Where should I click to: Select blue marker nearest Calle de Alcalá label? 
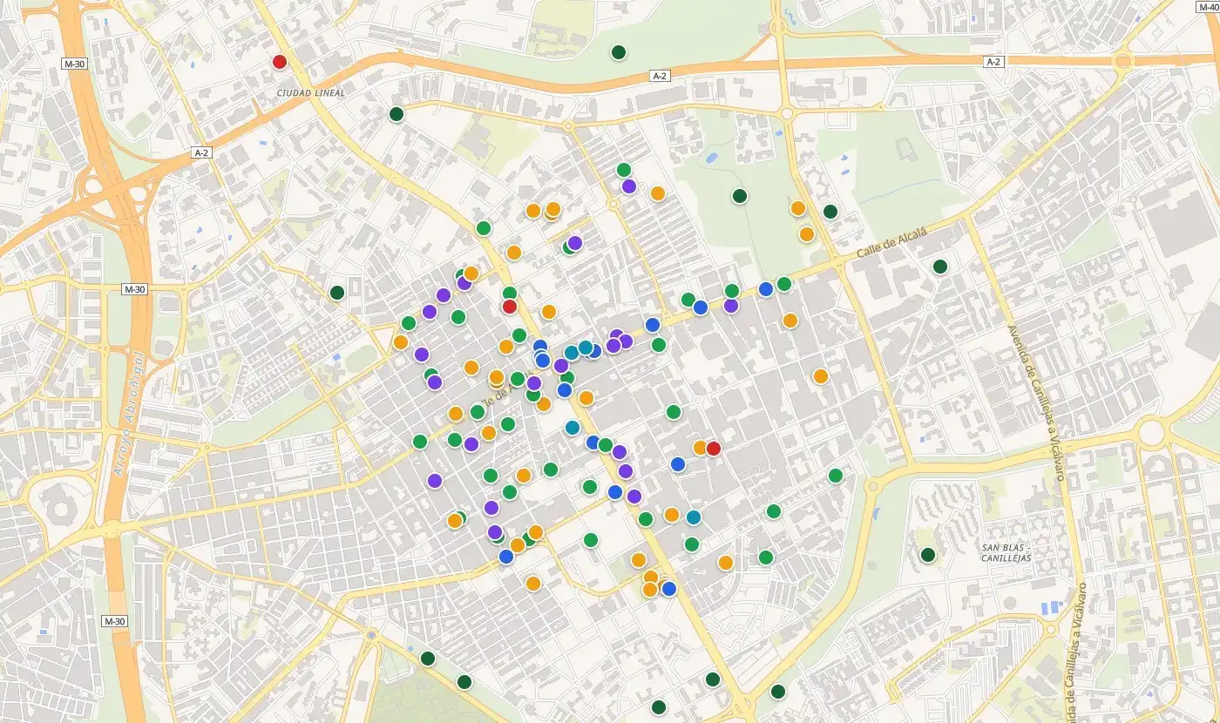point(766,289)
